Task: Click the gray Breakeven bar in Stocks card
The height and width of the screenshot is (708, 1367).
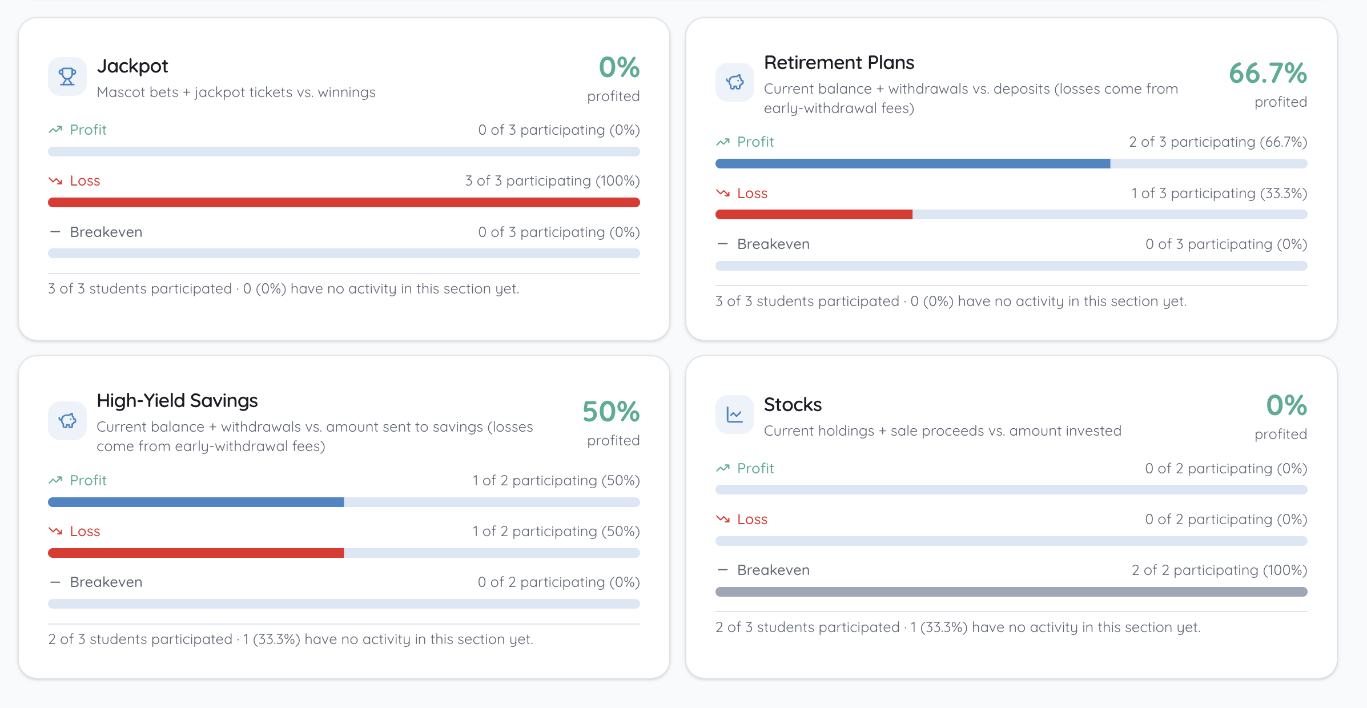Action: (x=1011, y=592)
